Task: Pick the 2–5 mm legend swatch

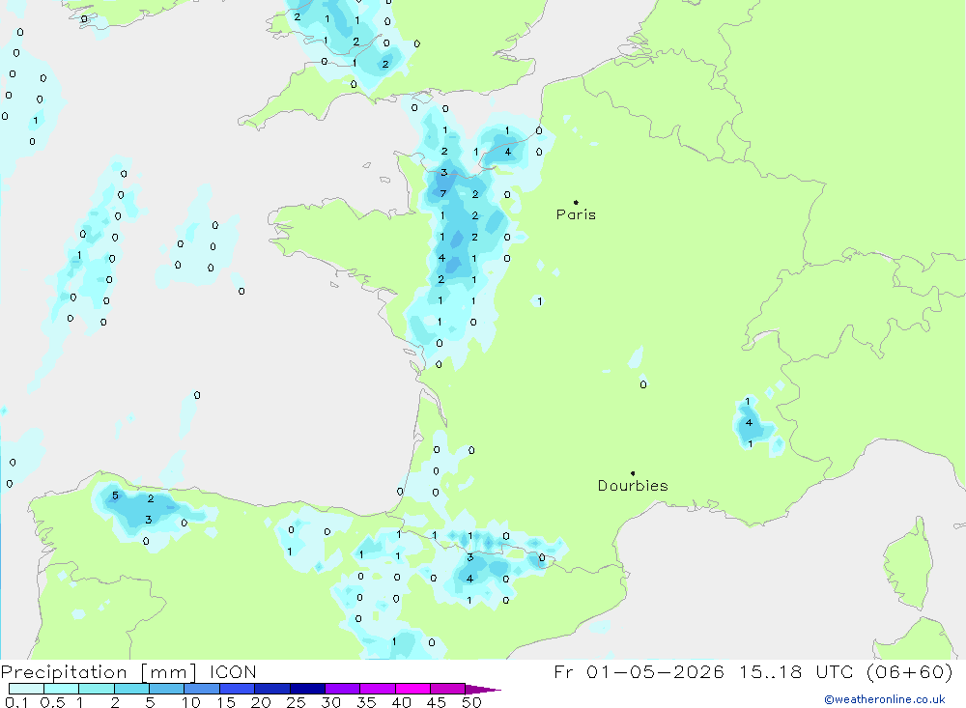Action: (131, 689)
